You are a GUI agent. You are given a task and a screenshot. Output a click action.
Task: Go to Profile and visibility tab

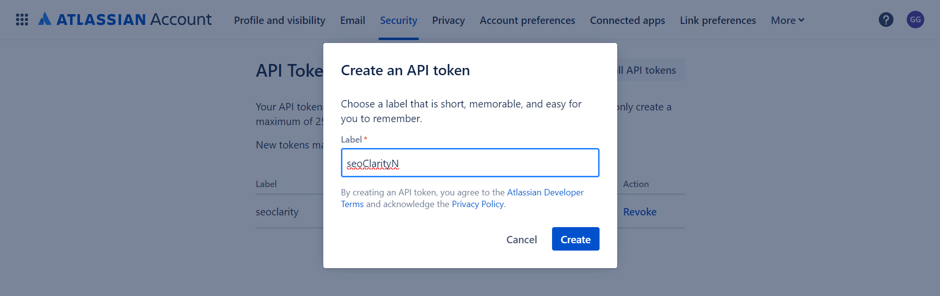click(x=279, y=21)
